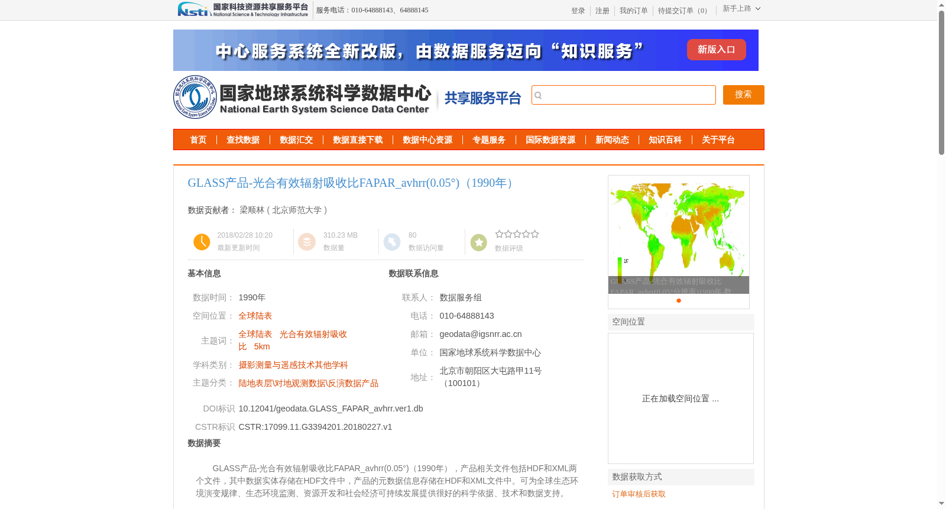The image size is (946, 509).
Task: Click the 310.23 MB data size value
Action: [341, 235]
